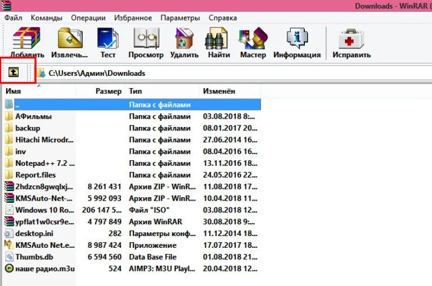Open the Команды menu
This screenshot has width=432, height=286.
pos(47,18)
